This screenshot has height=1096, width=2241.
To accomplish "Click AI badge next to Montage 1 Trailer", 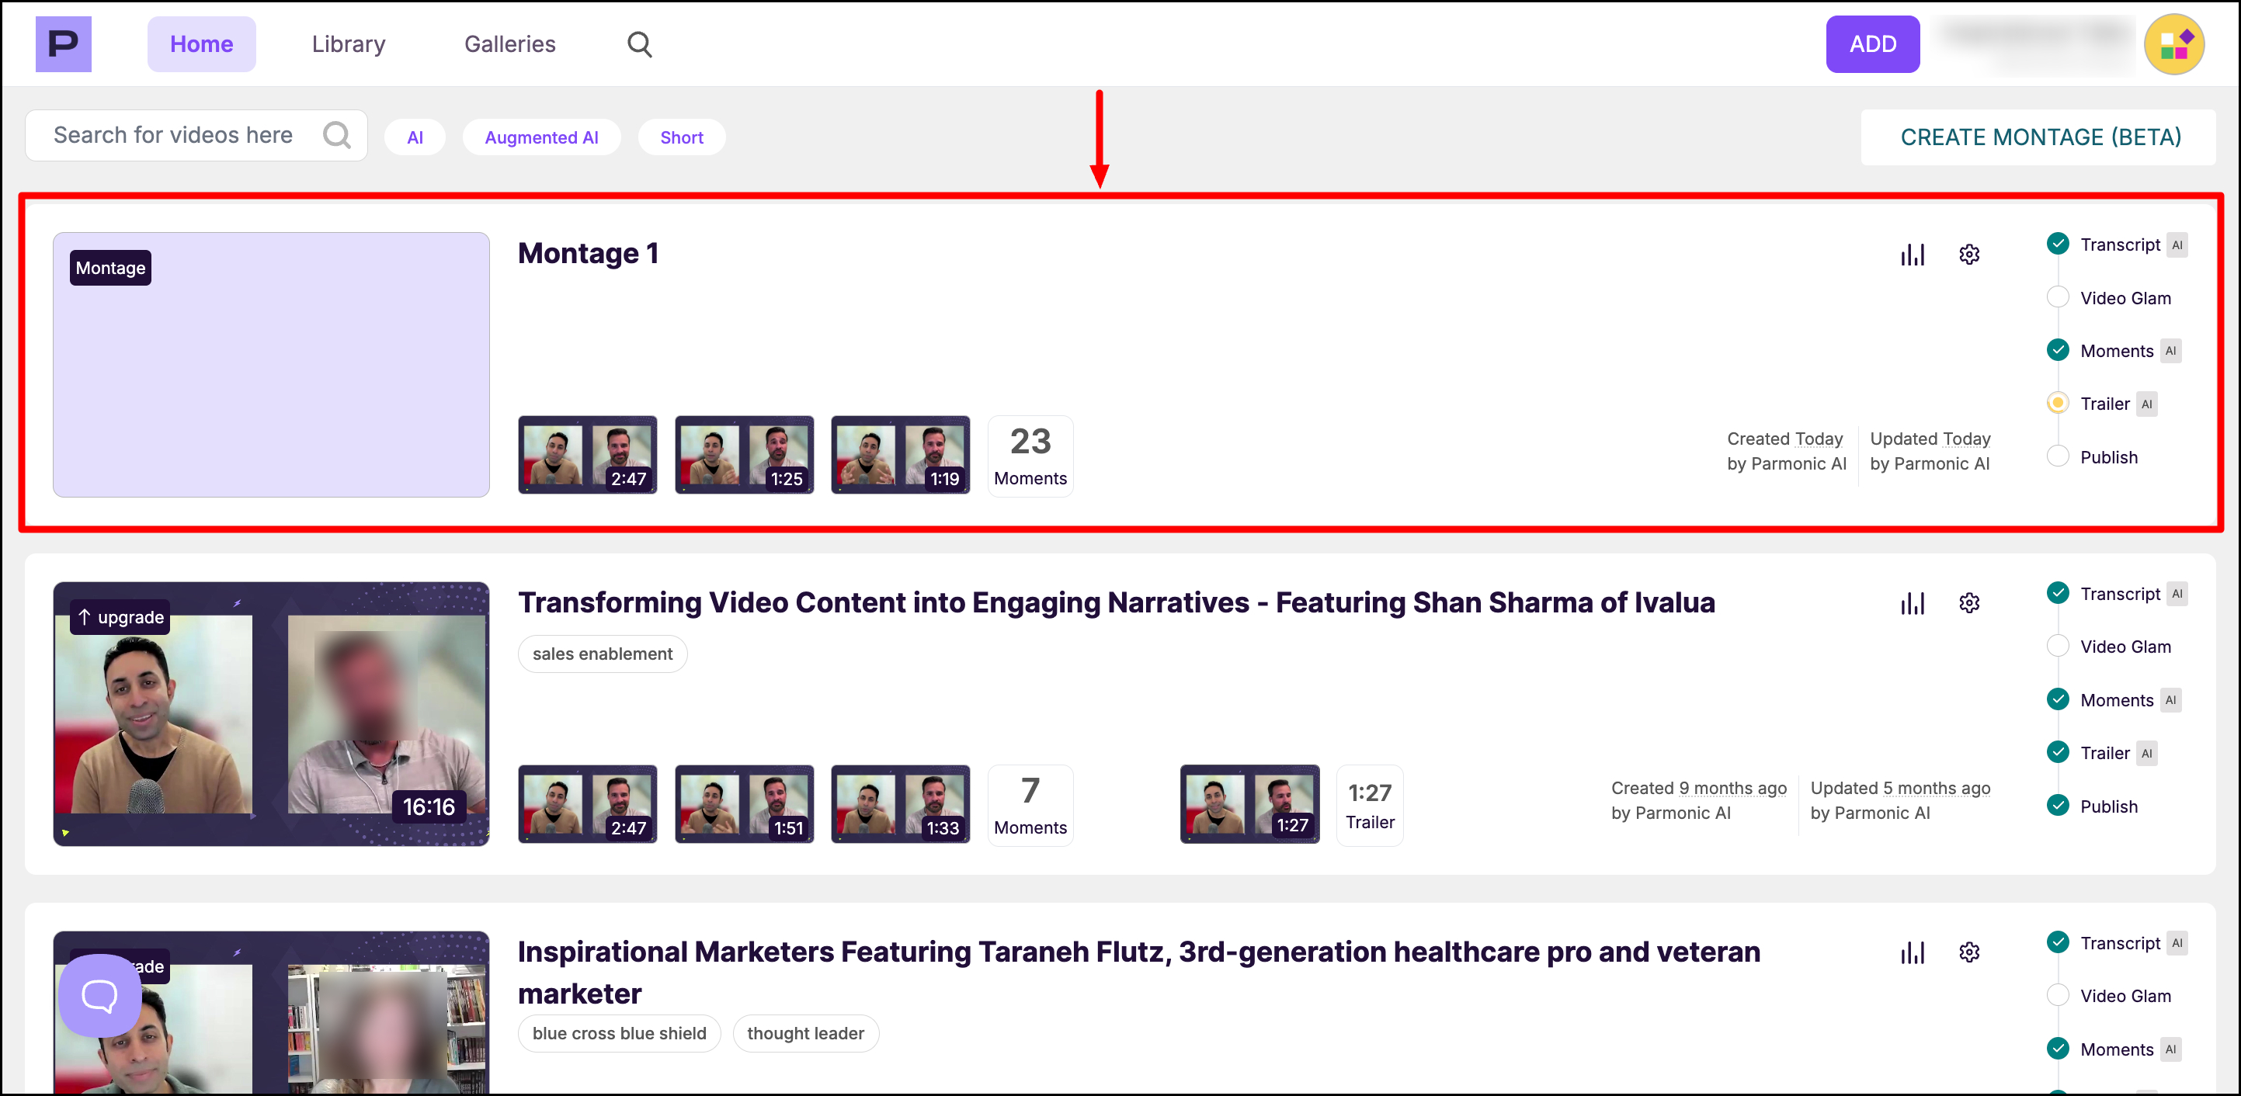I will [2146, 404].
